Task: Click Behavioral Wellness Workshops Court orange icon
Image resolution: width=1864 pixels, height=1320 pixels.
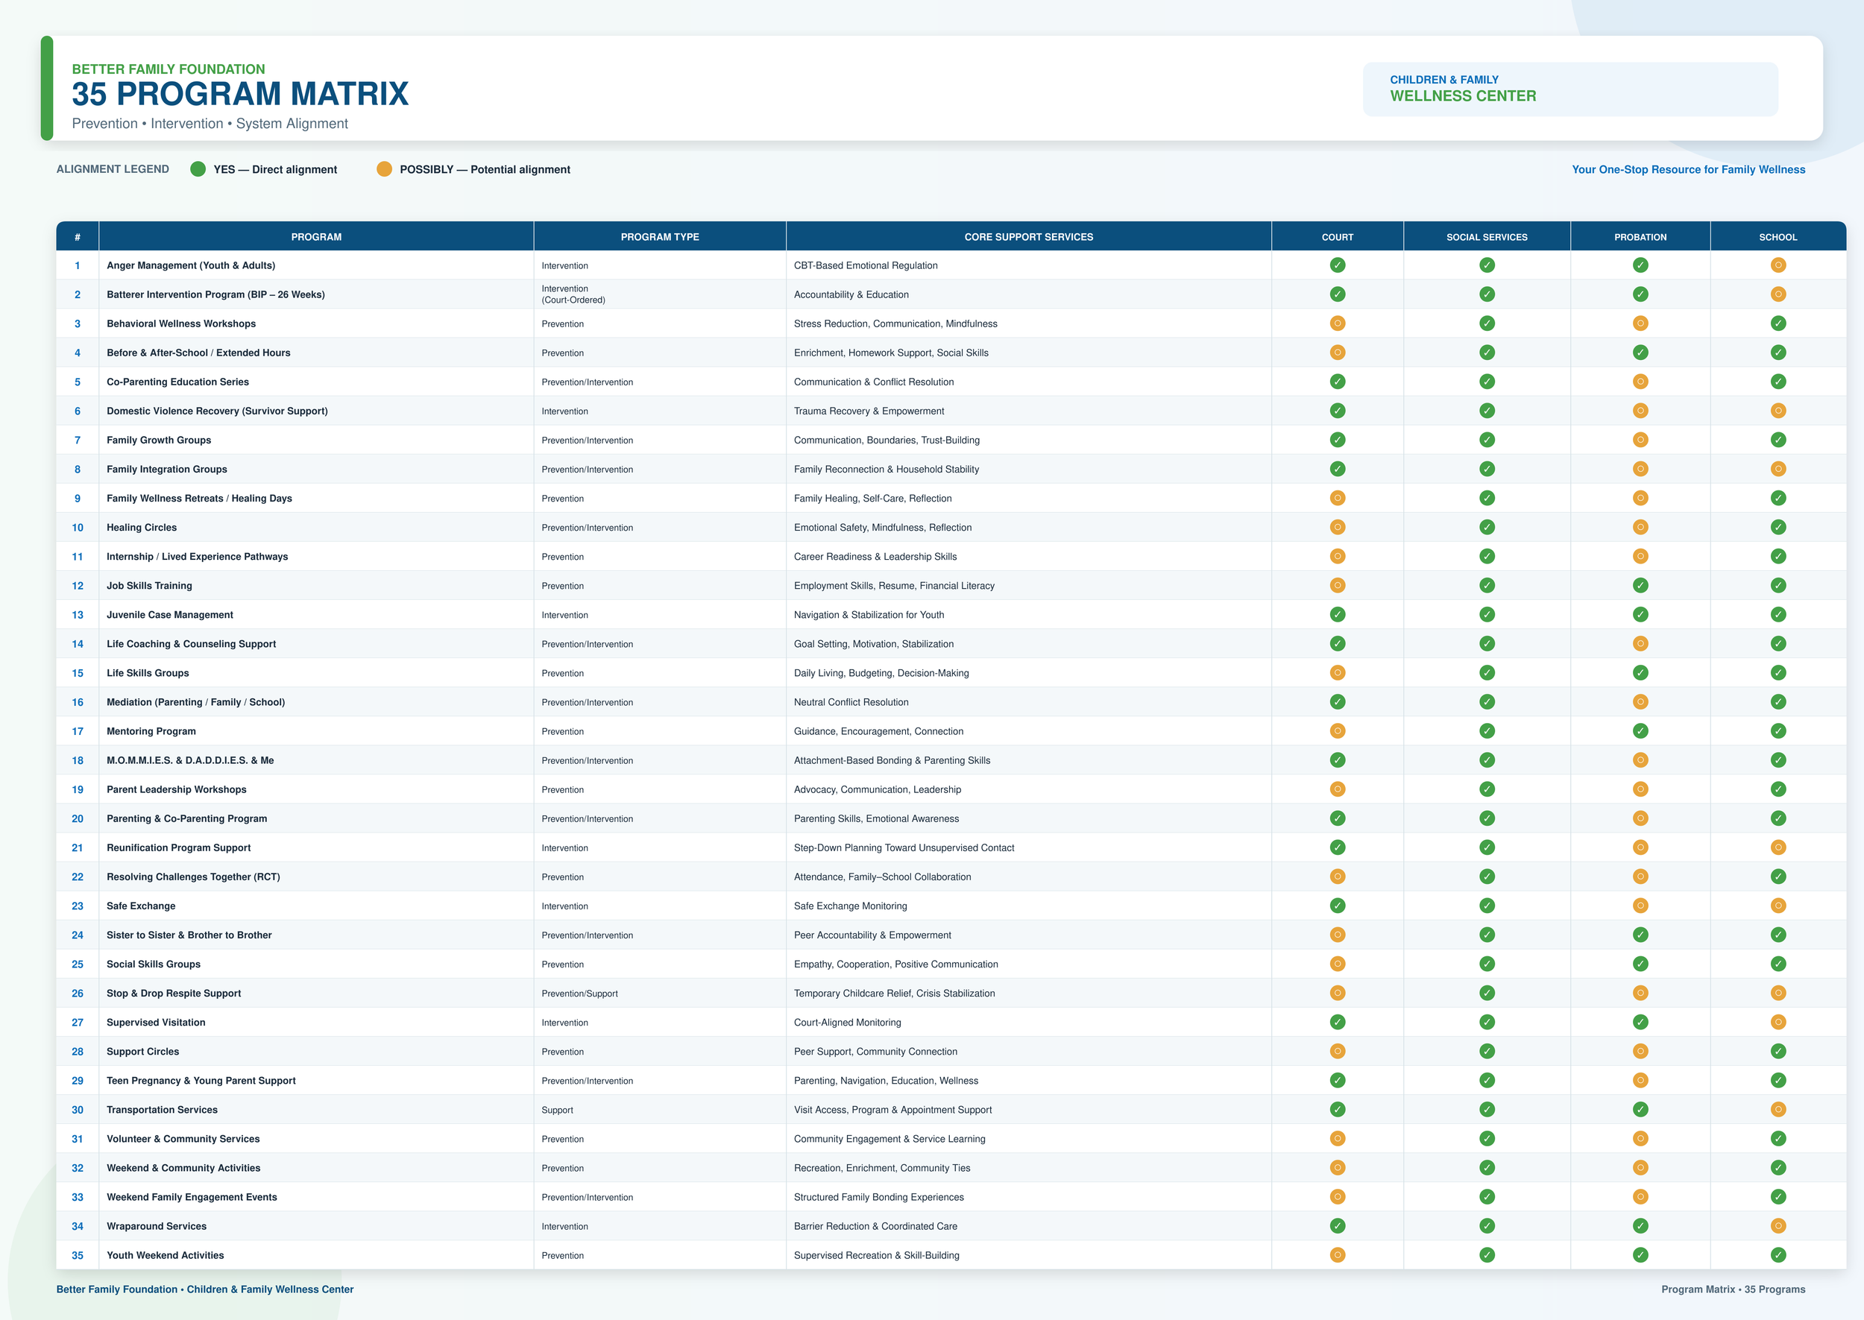Action: tap(1338, 323)
